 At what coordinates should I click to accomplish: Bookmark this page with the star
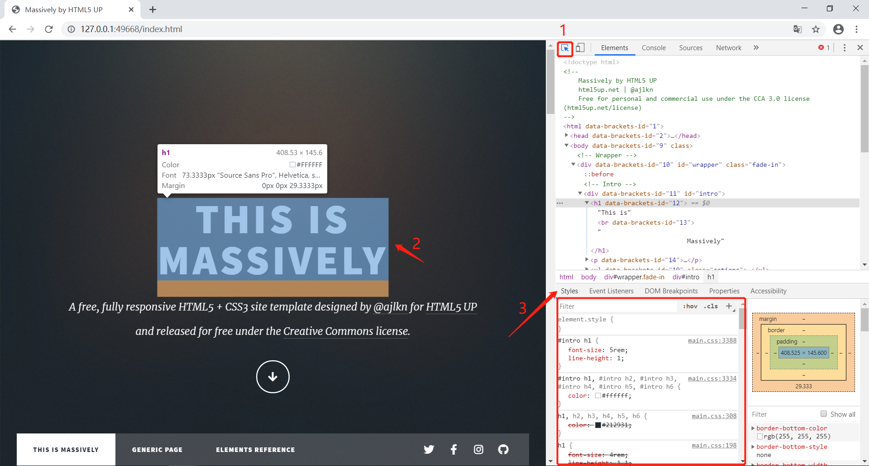[816, 29]
